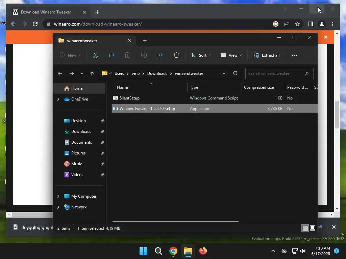346x259 pixels.
Task: Select the winaerotweaker Explorer tab
Action: coord(95,40)
